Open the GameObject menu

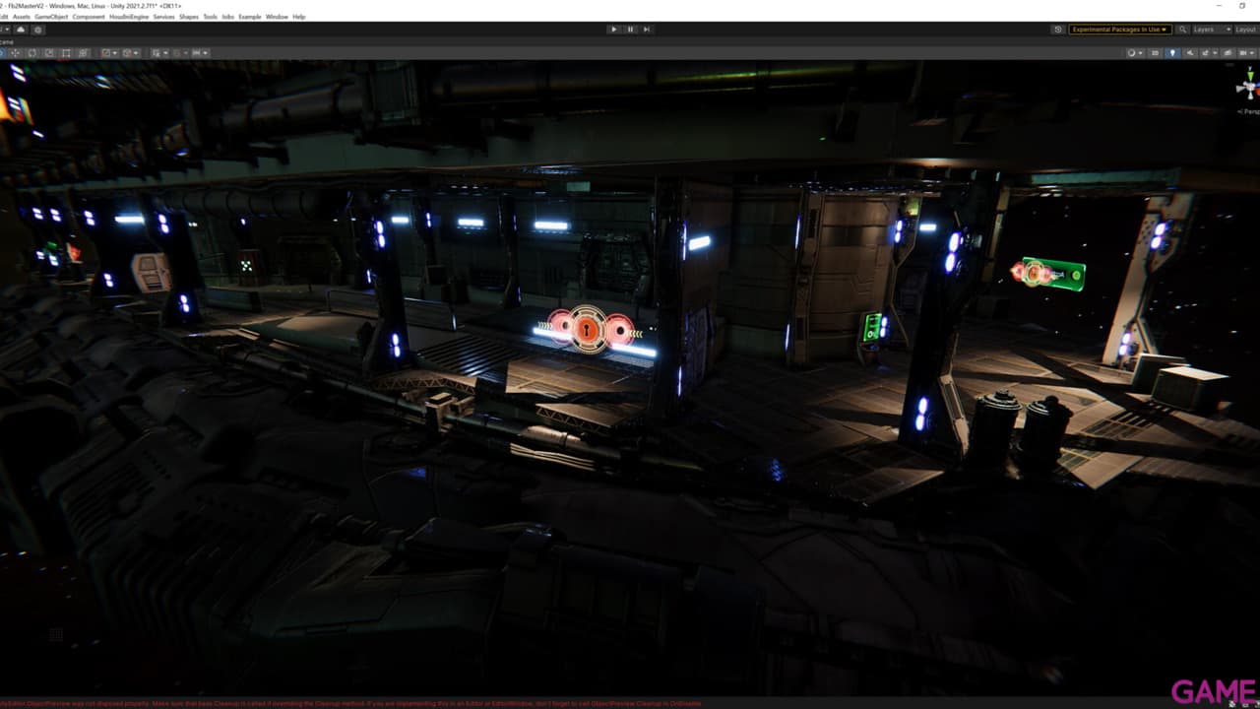(x=51, y=17)
